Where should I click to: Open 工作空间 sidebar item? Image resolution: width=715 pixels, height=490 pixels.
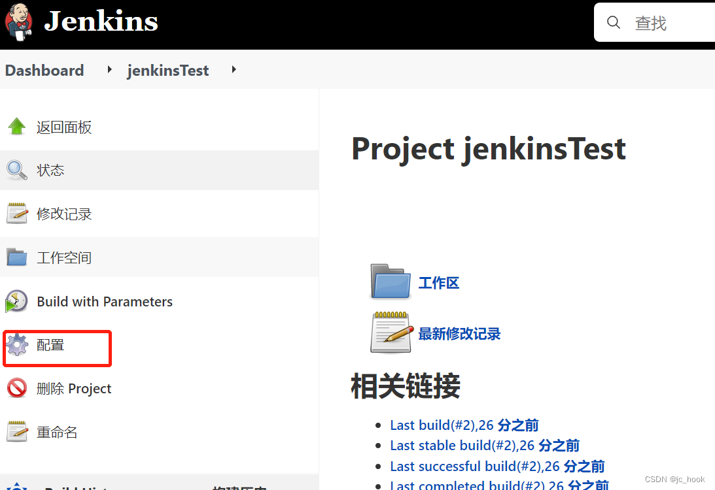point(64,258)
